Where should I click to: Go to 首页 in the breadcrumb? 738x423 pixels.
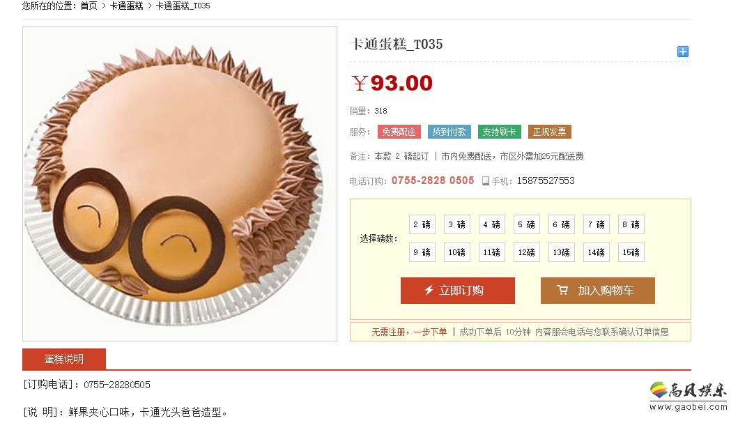(x=89, y=6)
